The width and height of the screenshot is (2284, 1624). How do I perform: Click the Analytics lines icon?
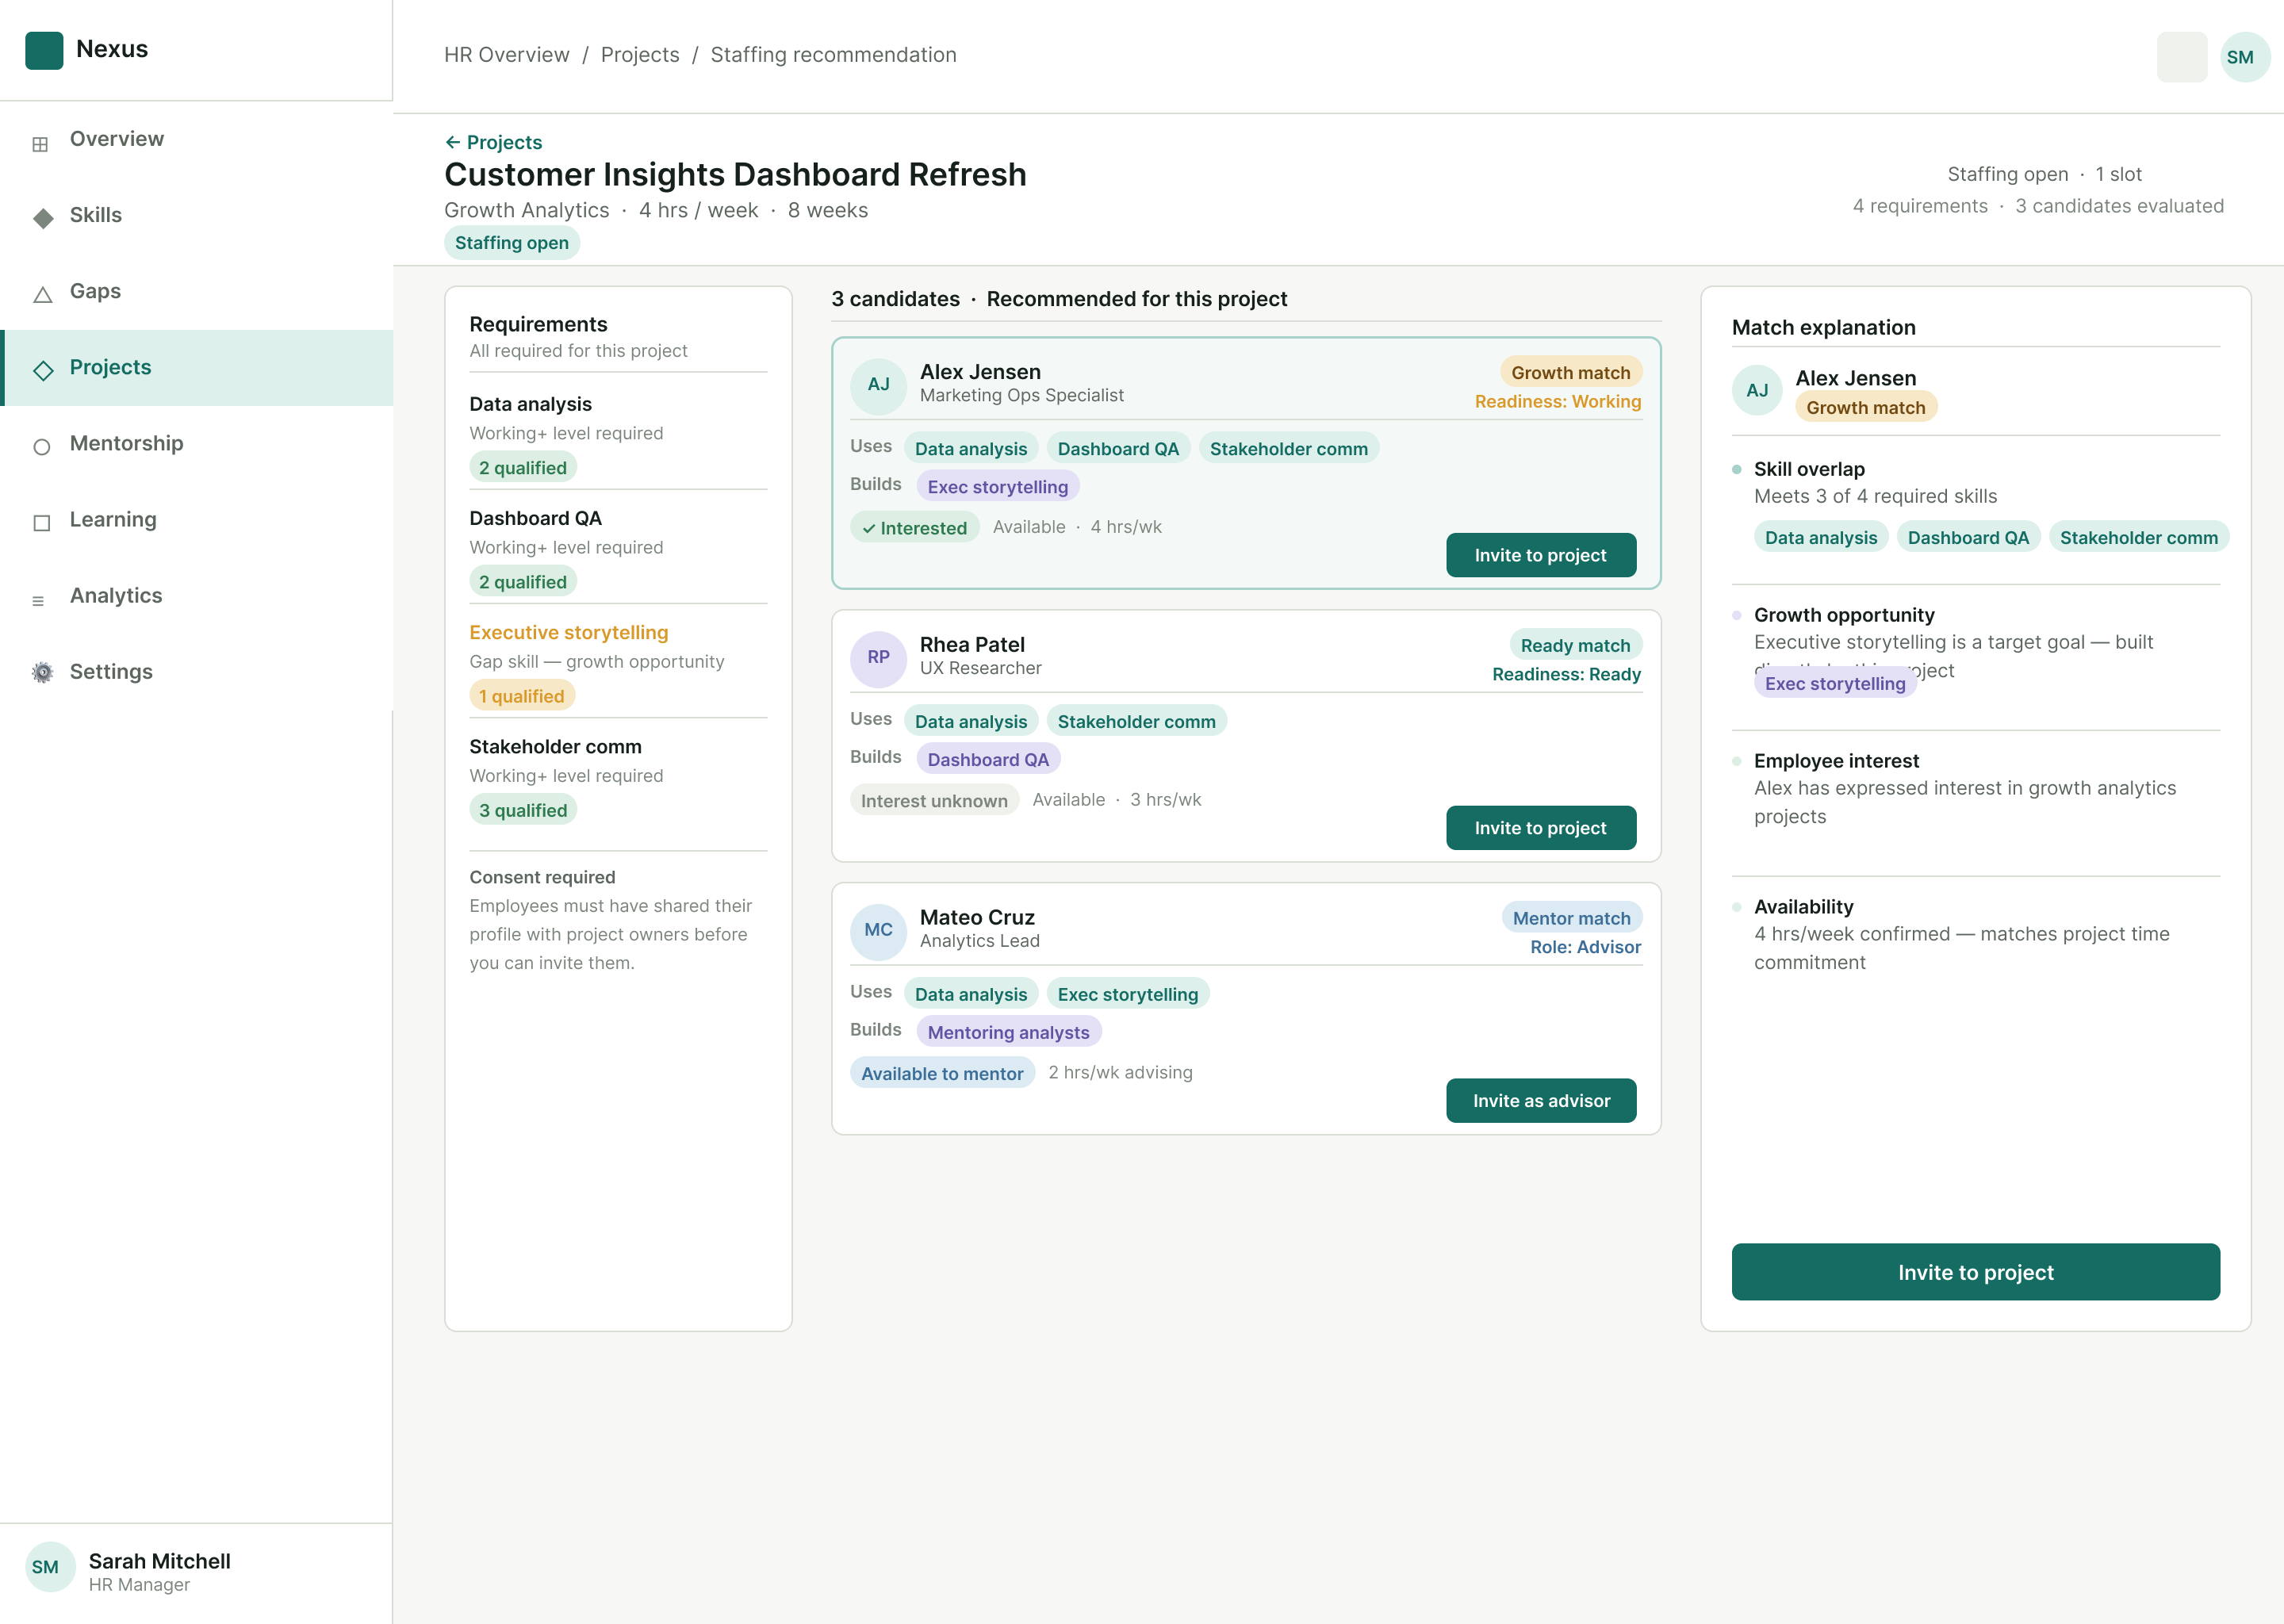tap(39, 600)
